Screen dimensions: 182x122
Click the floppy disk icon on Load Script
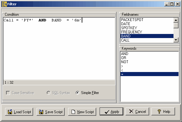tap(10, 112)
